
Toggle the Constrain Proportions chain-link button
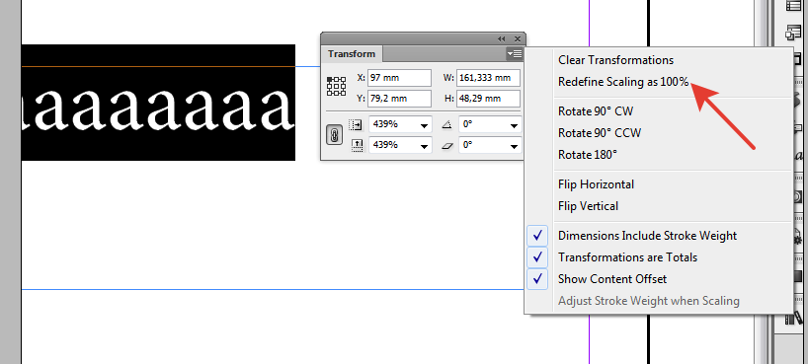pyautogui.click(x=335, y=135)
